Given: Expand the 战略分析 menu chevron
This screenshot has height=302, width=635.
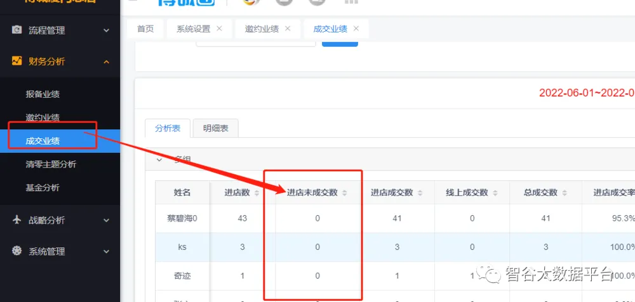Looking at the screenshot, I should tap(106, 220).
